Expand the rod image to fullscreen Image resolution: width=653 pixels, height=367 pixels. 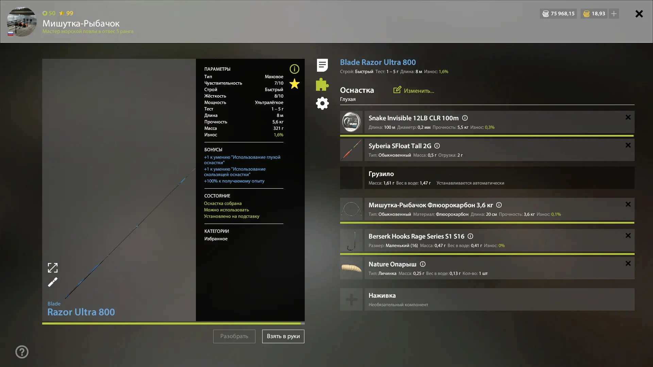[52, 268]
